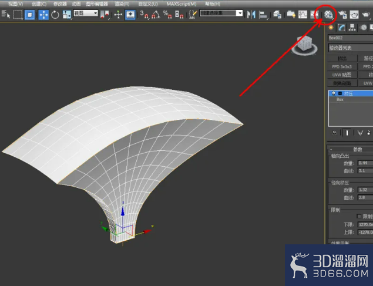Select the Rectangular Selection Region tool

(x=18, y=15)
